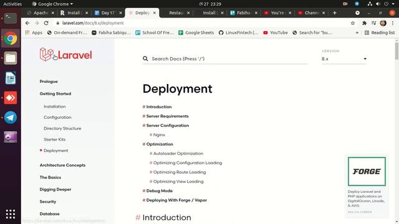The image size is (399, 224).
Task: Click the site lock icon in address bar
Action: click(x=58, y=23)
